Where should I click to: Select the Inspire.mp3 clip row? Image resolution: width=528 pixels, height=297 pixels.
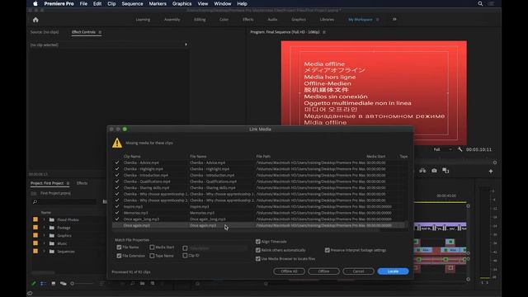coord(258,206)
